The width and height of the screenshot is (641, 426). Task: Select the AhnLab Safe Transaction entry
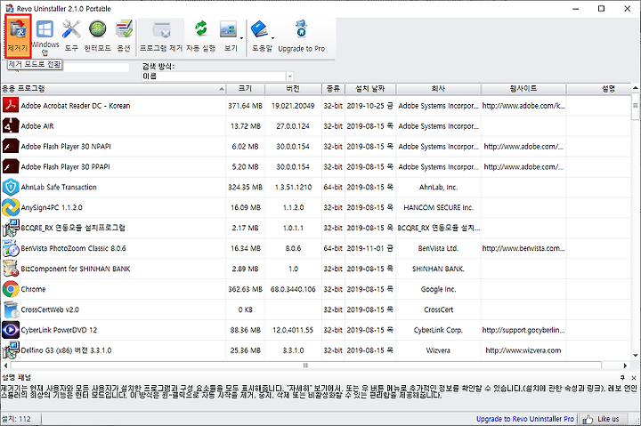pyautogui.click(x=59, y=187)
